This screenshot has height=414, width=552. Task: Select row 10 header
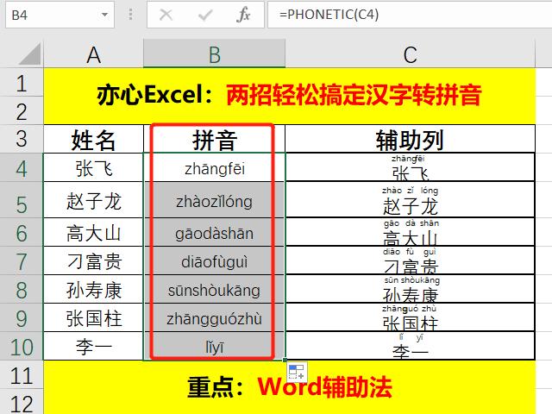(x=22, y=346)
